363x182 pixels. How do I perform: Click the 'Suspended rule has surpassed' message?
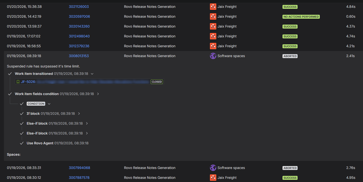click(x=43, y=66)
